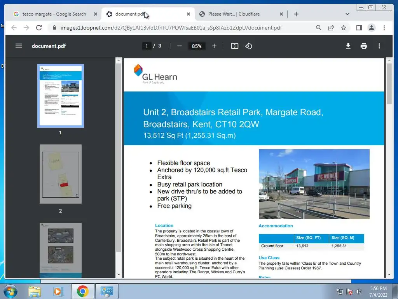Click the GL Hearn logo
The width and height of the screenshot is (398, 299).
(155, 74)
